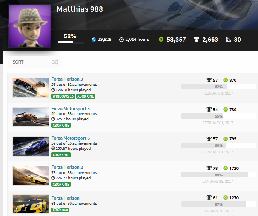The height and width of the screenshot is (216, 258).
Task: Click the gamerscore icon beside 870
Action: (226, 80)
